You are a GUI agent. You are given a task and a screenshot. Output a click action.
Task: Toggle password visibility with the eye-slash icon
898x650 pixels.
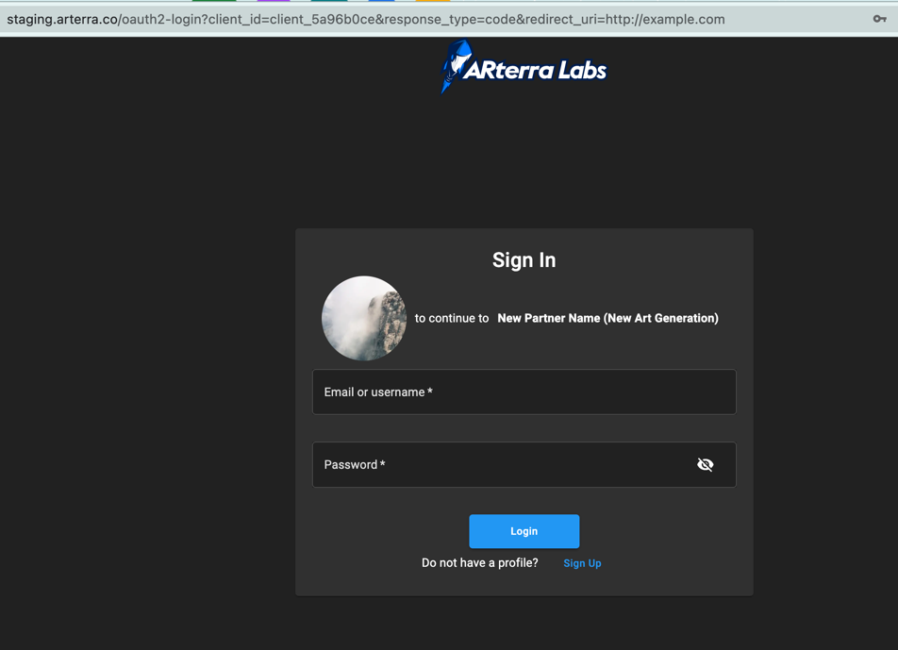[x=705, y=465]
